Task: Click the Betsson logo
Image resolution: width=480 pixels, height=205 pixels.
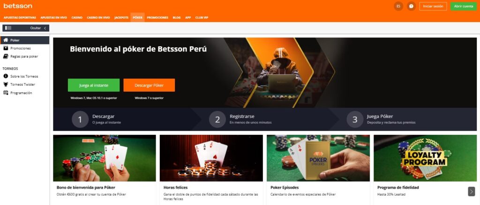Action: (18, 6)
